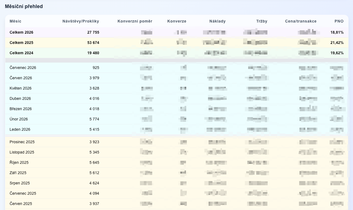Click the Náklady column header
353x210 pixels.
point(217,21)
